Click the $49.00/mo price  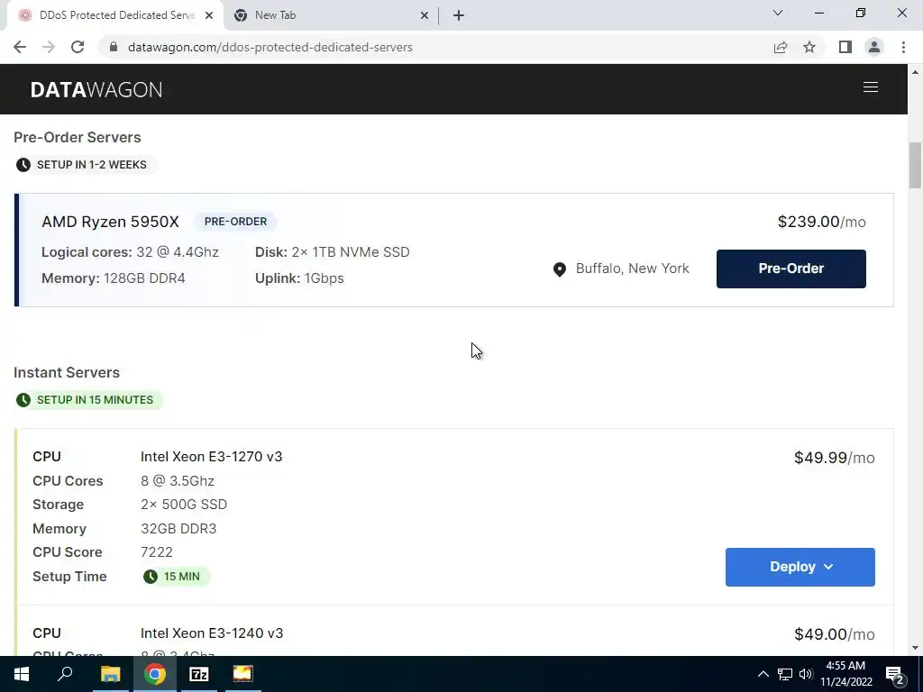[x=834, y=633]
